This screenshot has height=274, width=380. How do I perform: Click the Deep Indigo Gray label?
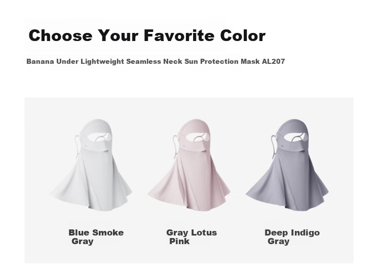click(292, 237)
